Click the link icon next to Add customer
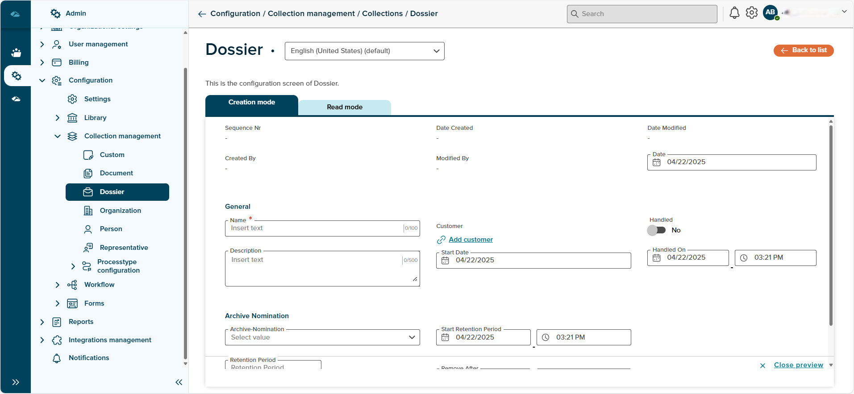The height and width of the screenshot is (394, 854). pos(441,240)
